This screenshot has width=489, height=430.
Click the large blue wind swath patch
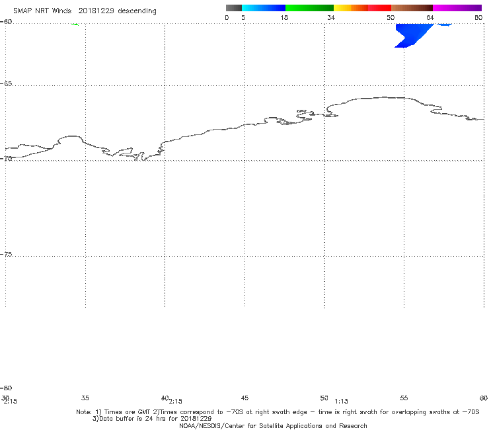(412, 35)
